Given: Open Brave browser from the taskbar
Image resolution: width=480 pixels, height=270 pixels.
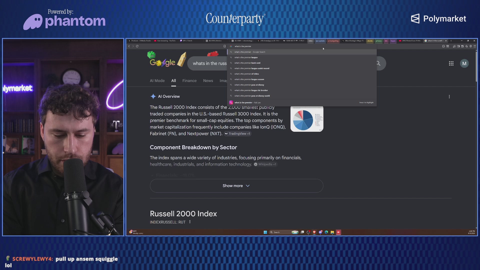Looking at the screenshot, I should tap(314, 232).
